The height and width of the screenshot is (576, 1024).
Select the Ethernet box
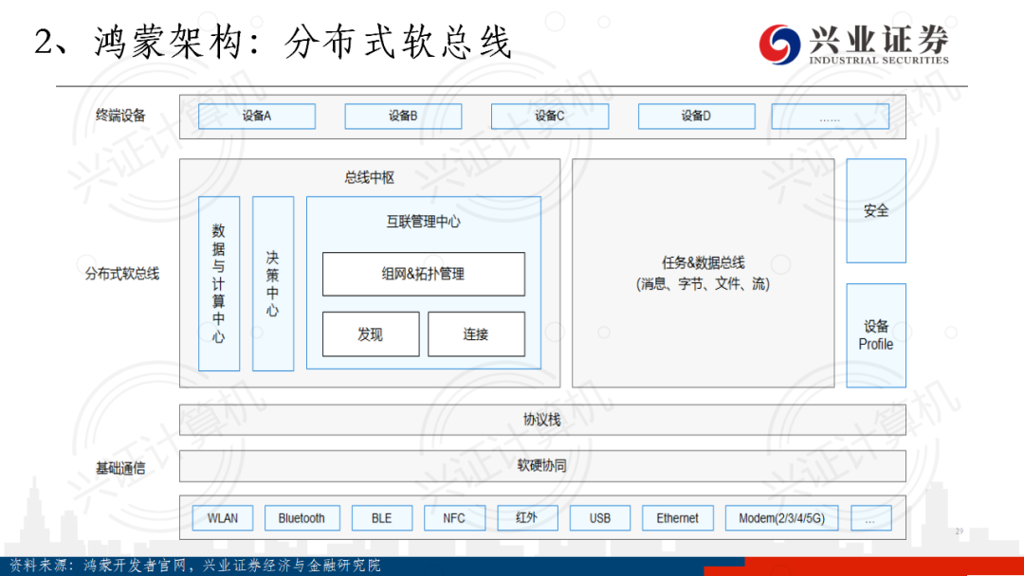pyautogui.click(x=677, y=518)
